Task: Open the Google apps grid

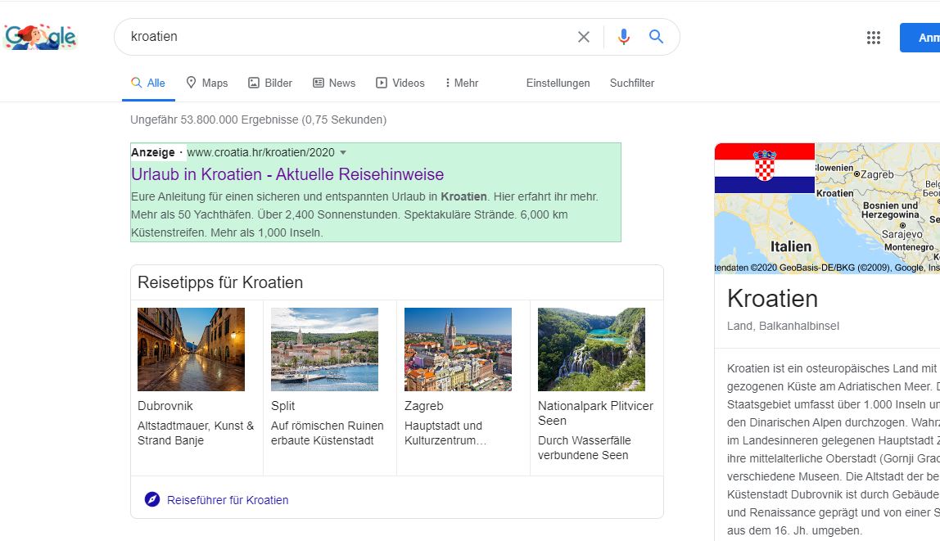Action: point(874,38)
